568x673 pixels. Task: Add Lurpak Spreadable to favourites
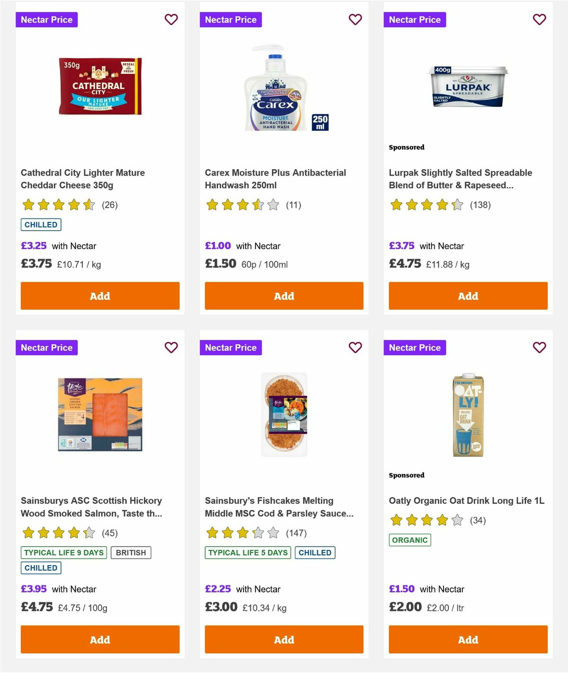click(x=539, y=19)
